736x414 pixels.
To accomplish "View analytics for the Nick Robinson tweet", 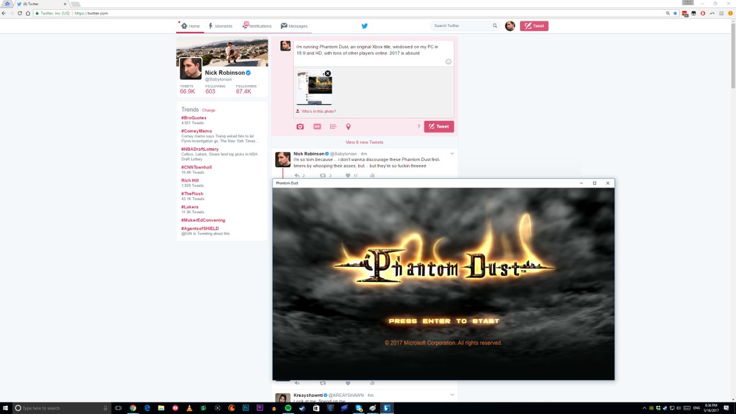I will [372, 176].
